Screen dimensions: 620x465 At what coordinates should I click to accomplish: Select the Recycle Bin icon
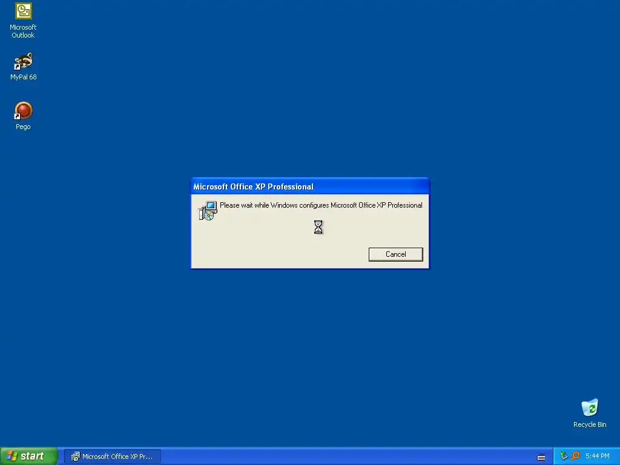[x=590, y=413]
